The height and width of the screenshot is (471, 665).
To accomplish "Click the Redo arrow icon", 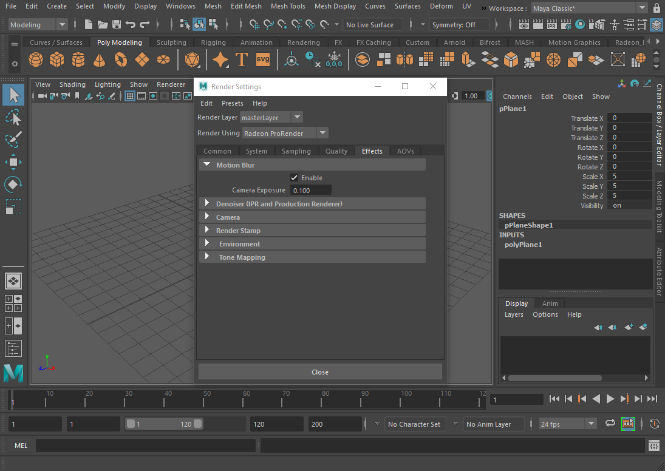I will (145, 25).
